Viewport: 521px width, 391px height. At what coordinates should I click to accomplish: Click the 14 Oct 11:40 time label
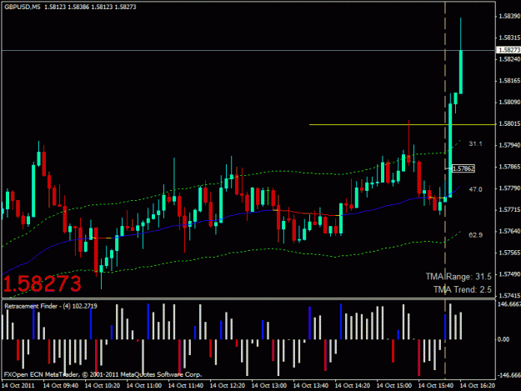(186, 386)
